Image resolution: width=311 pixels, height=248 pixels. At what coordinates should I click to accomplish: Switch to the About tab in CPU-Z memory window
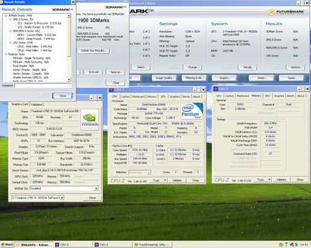pos(301,96)
